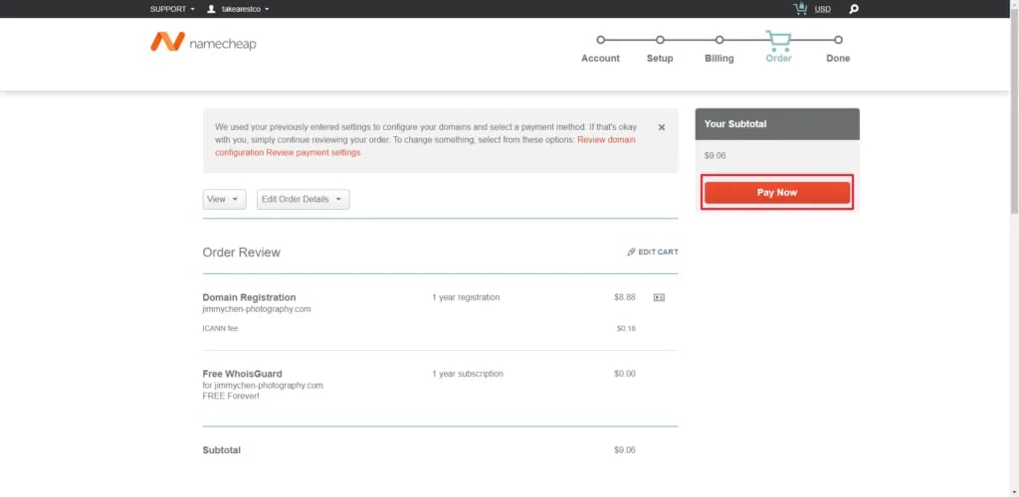Open the shopping cart icon in top bar
Viewport: 1019px width, 497px height.
(x=800, y=9)
